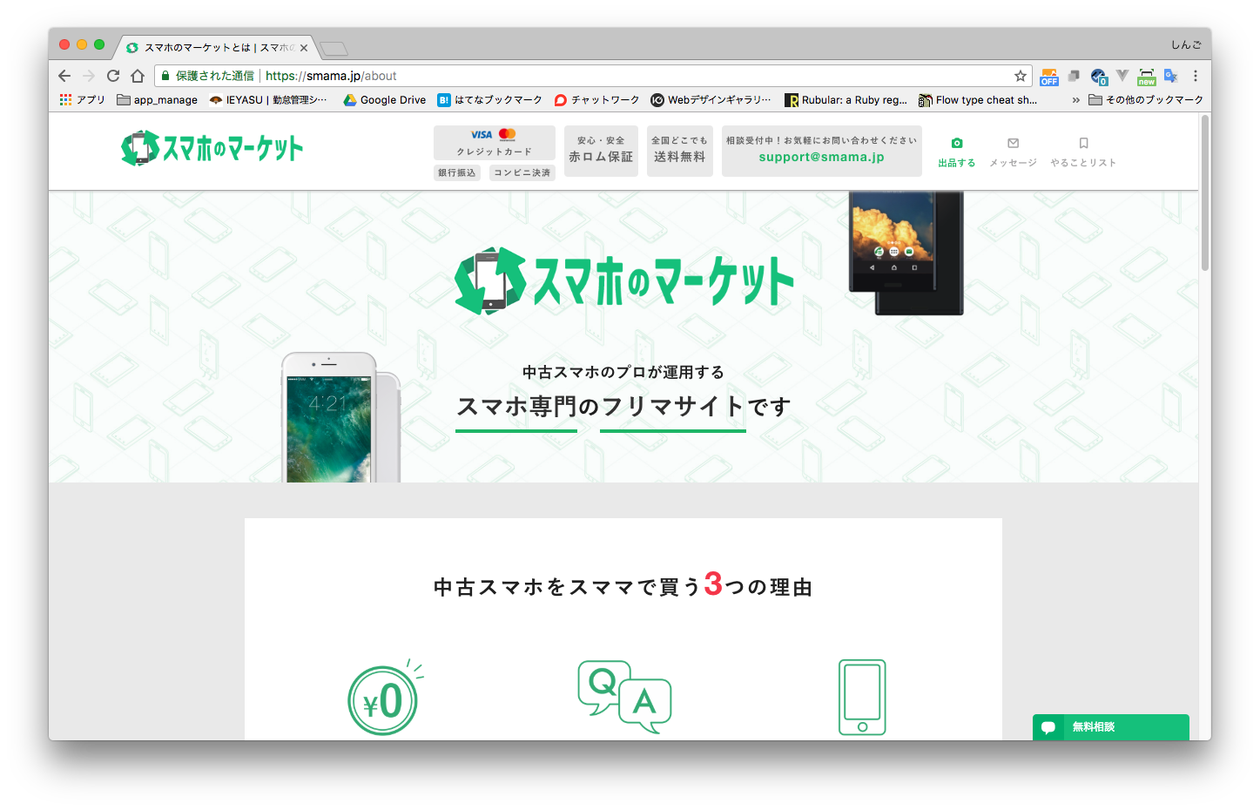
Task: Open the 無料相談 chat button
Action: point(1110,727)
